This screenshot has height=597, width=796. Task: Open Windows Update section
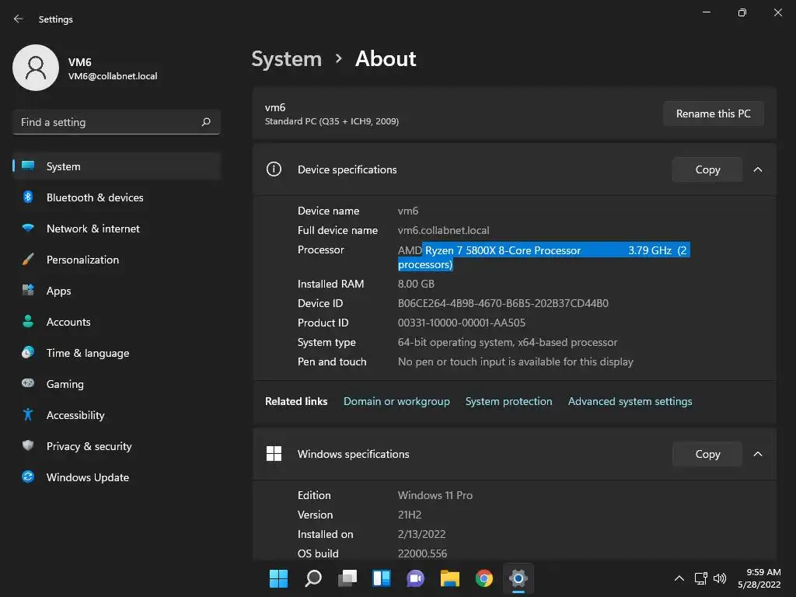click(x=117, y=477)
